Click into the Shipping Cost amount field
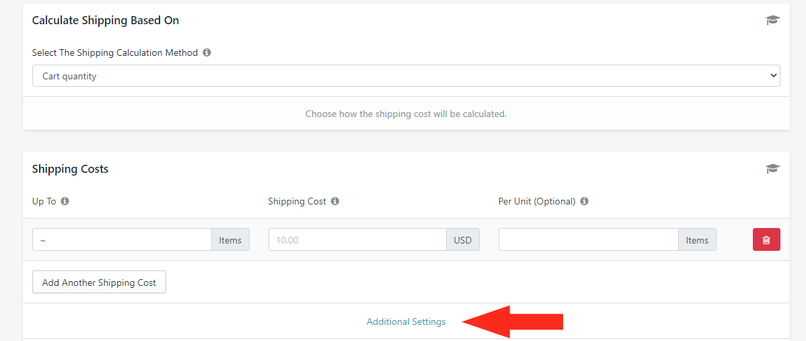Image resolution: width=806 pixels, height=341 pixels. point(357,240)
